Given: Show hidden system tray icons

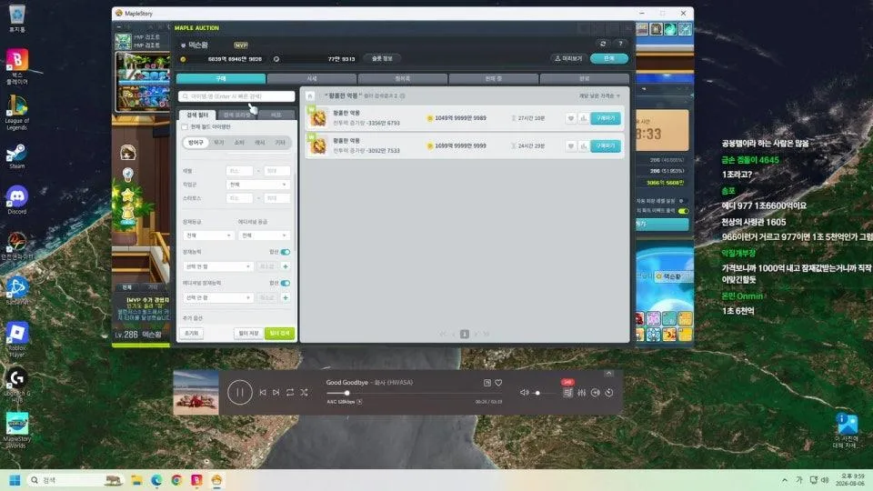Looking at the screenshot, I should (x=785, y=480).
